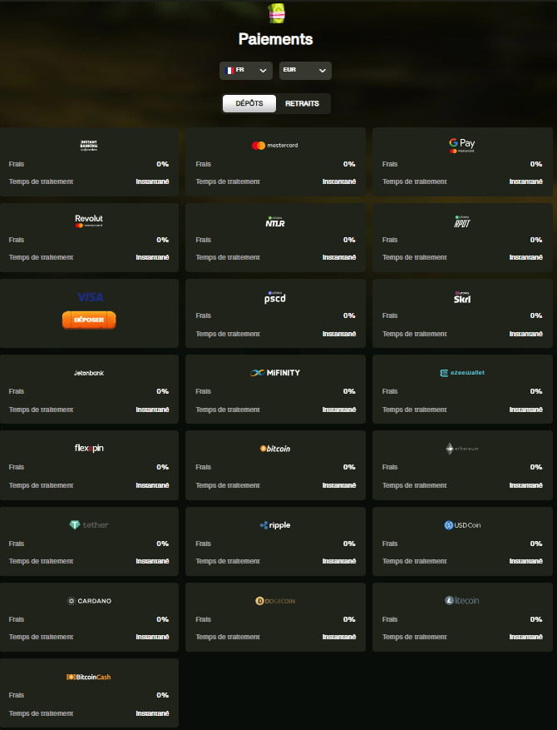
Task: Click '0%' fee in the USD Coin card
Action: coord(536,544)
